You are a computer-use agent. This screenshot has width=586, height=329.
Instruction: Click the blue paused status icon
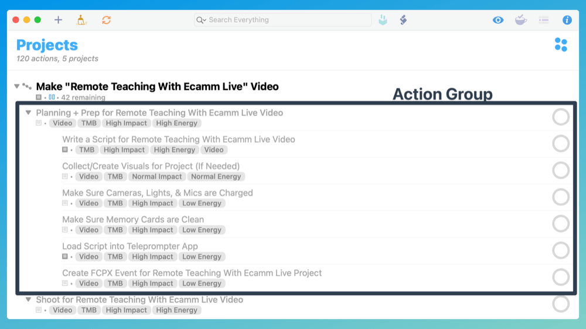[52, 97]
